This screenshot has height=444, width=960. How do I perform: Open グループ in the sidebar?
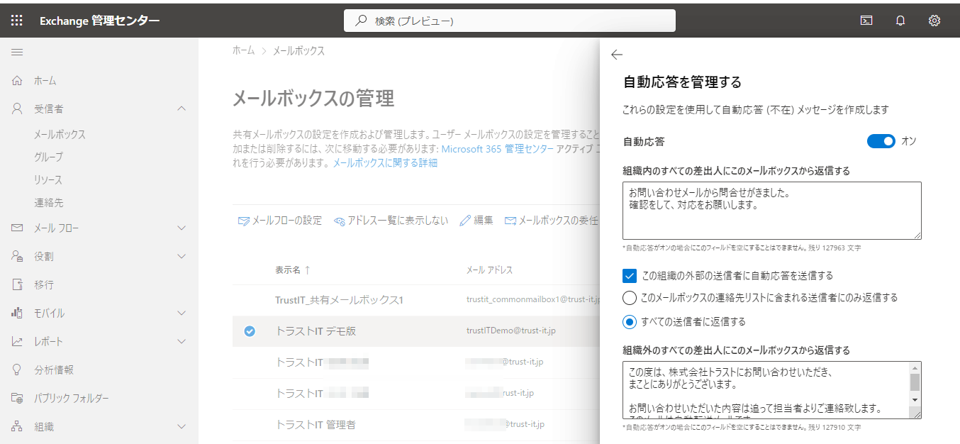click(48, 157)
